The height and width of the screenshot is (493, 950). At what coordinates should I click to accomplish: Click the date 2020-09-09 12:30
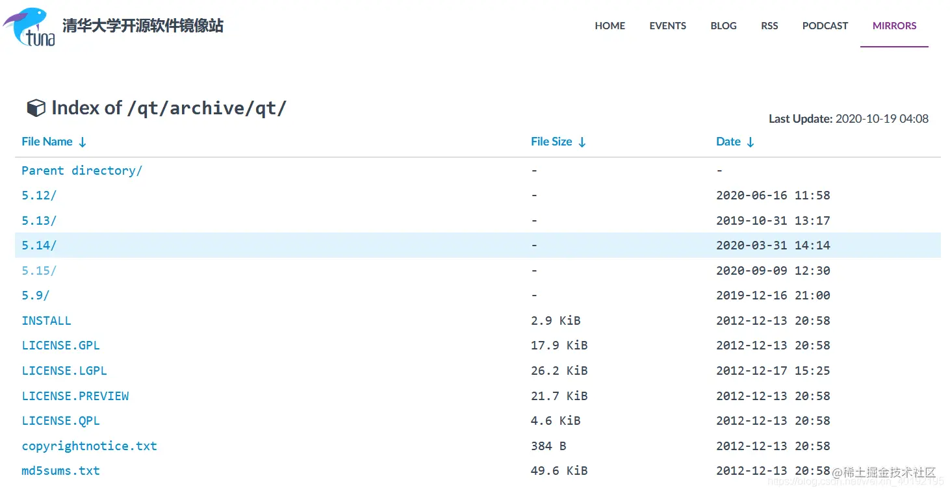(773, 271)
